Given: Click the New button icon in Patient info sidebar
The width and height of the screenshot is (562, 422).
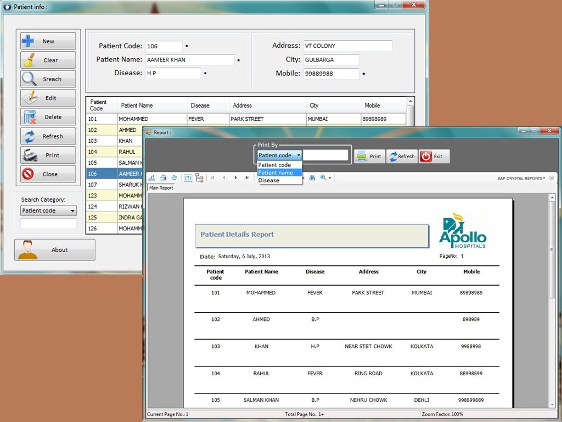Looking at the screenshot, I should pos(48,41).
